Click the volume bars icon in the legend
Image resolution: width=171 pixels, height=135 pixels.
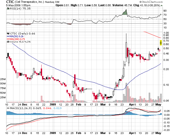click(x=8, y=42)
